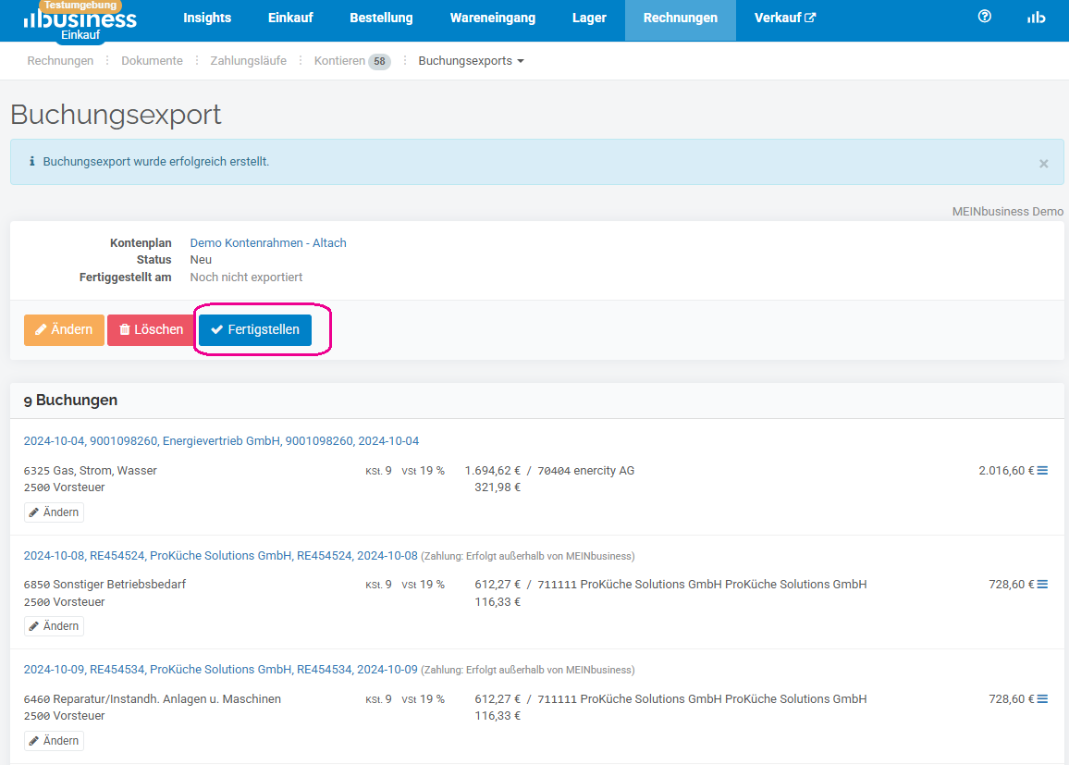Open Wareneingang section
Image resolution: width=1069 pixels, height=765 pixels.
(x=493, y=18)
